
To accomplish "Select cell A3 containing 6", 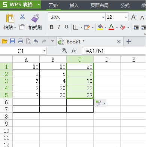I will coord(26,81).
